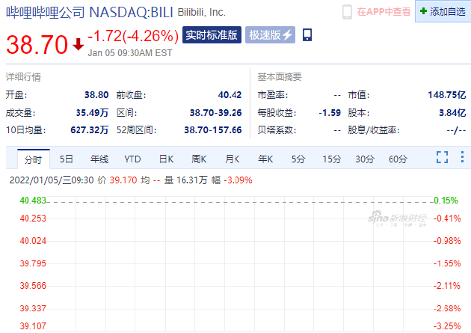Click the red down arrow beside 38.70

click(x=78, y=44)
